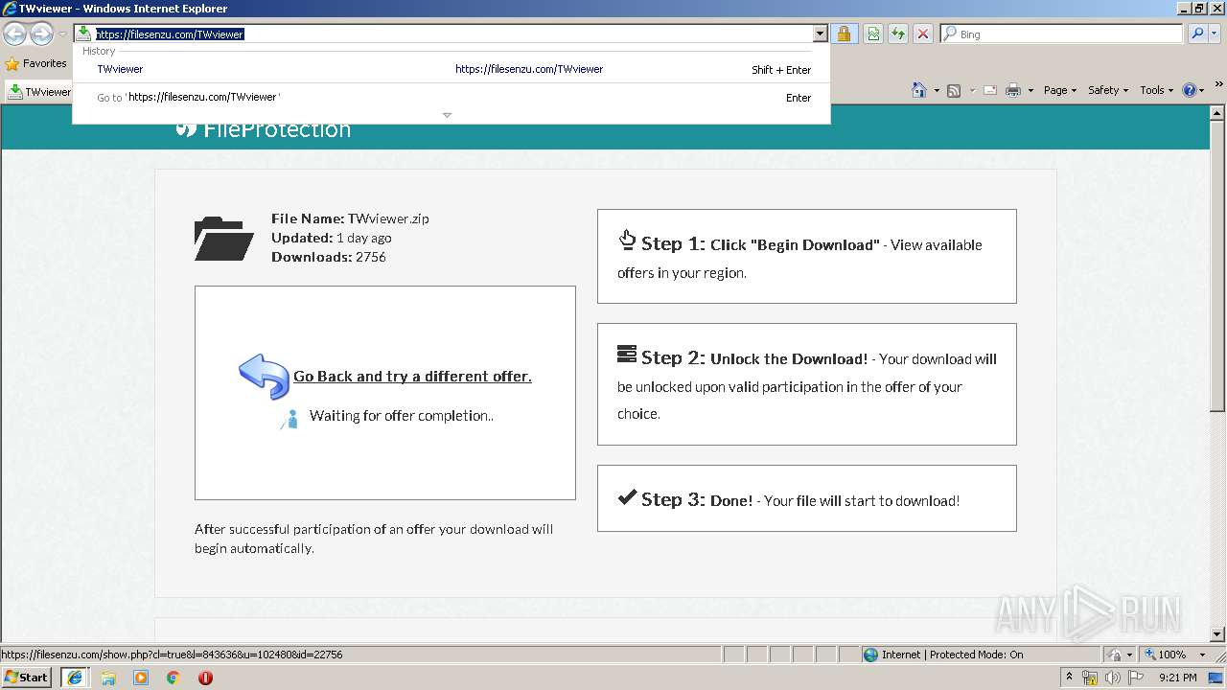Click the Downloads: 2756 text

point(329,257)
